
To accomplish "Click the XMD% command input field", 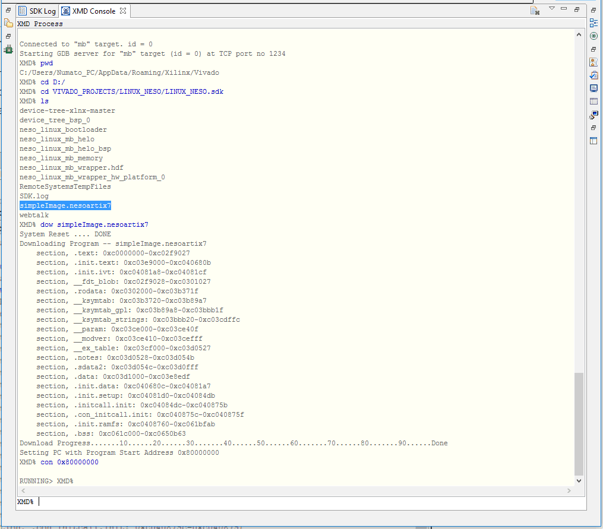I will (297, 502).
